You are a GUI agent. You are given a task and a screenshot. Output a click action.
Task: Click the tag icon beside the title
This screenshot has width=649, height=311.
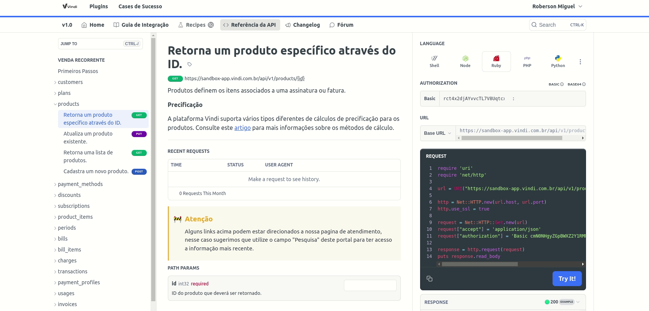tap(190, 64)
